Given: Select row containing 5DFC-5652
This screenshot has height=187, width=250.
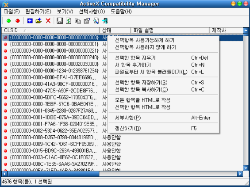Looking at the screenshot, I should pyautogui.click(x=54, y=97).
